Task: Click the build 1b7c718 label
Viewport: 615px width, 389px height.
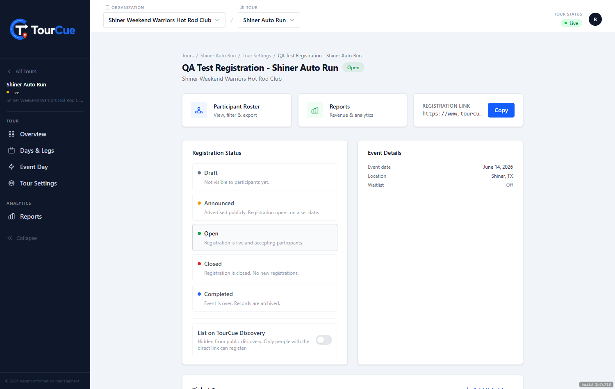Action: pyautogui.click(x=596, y=384)
